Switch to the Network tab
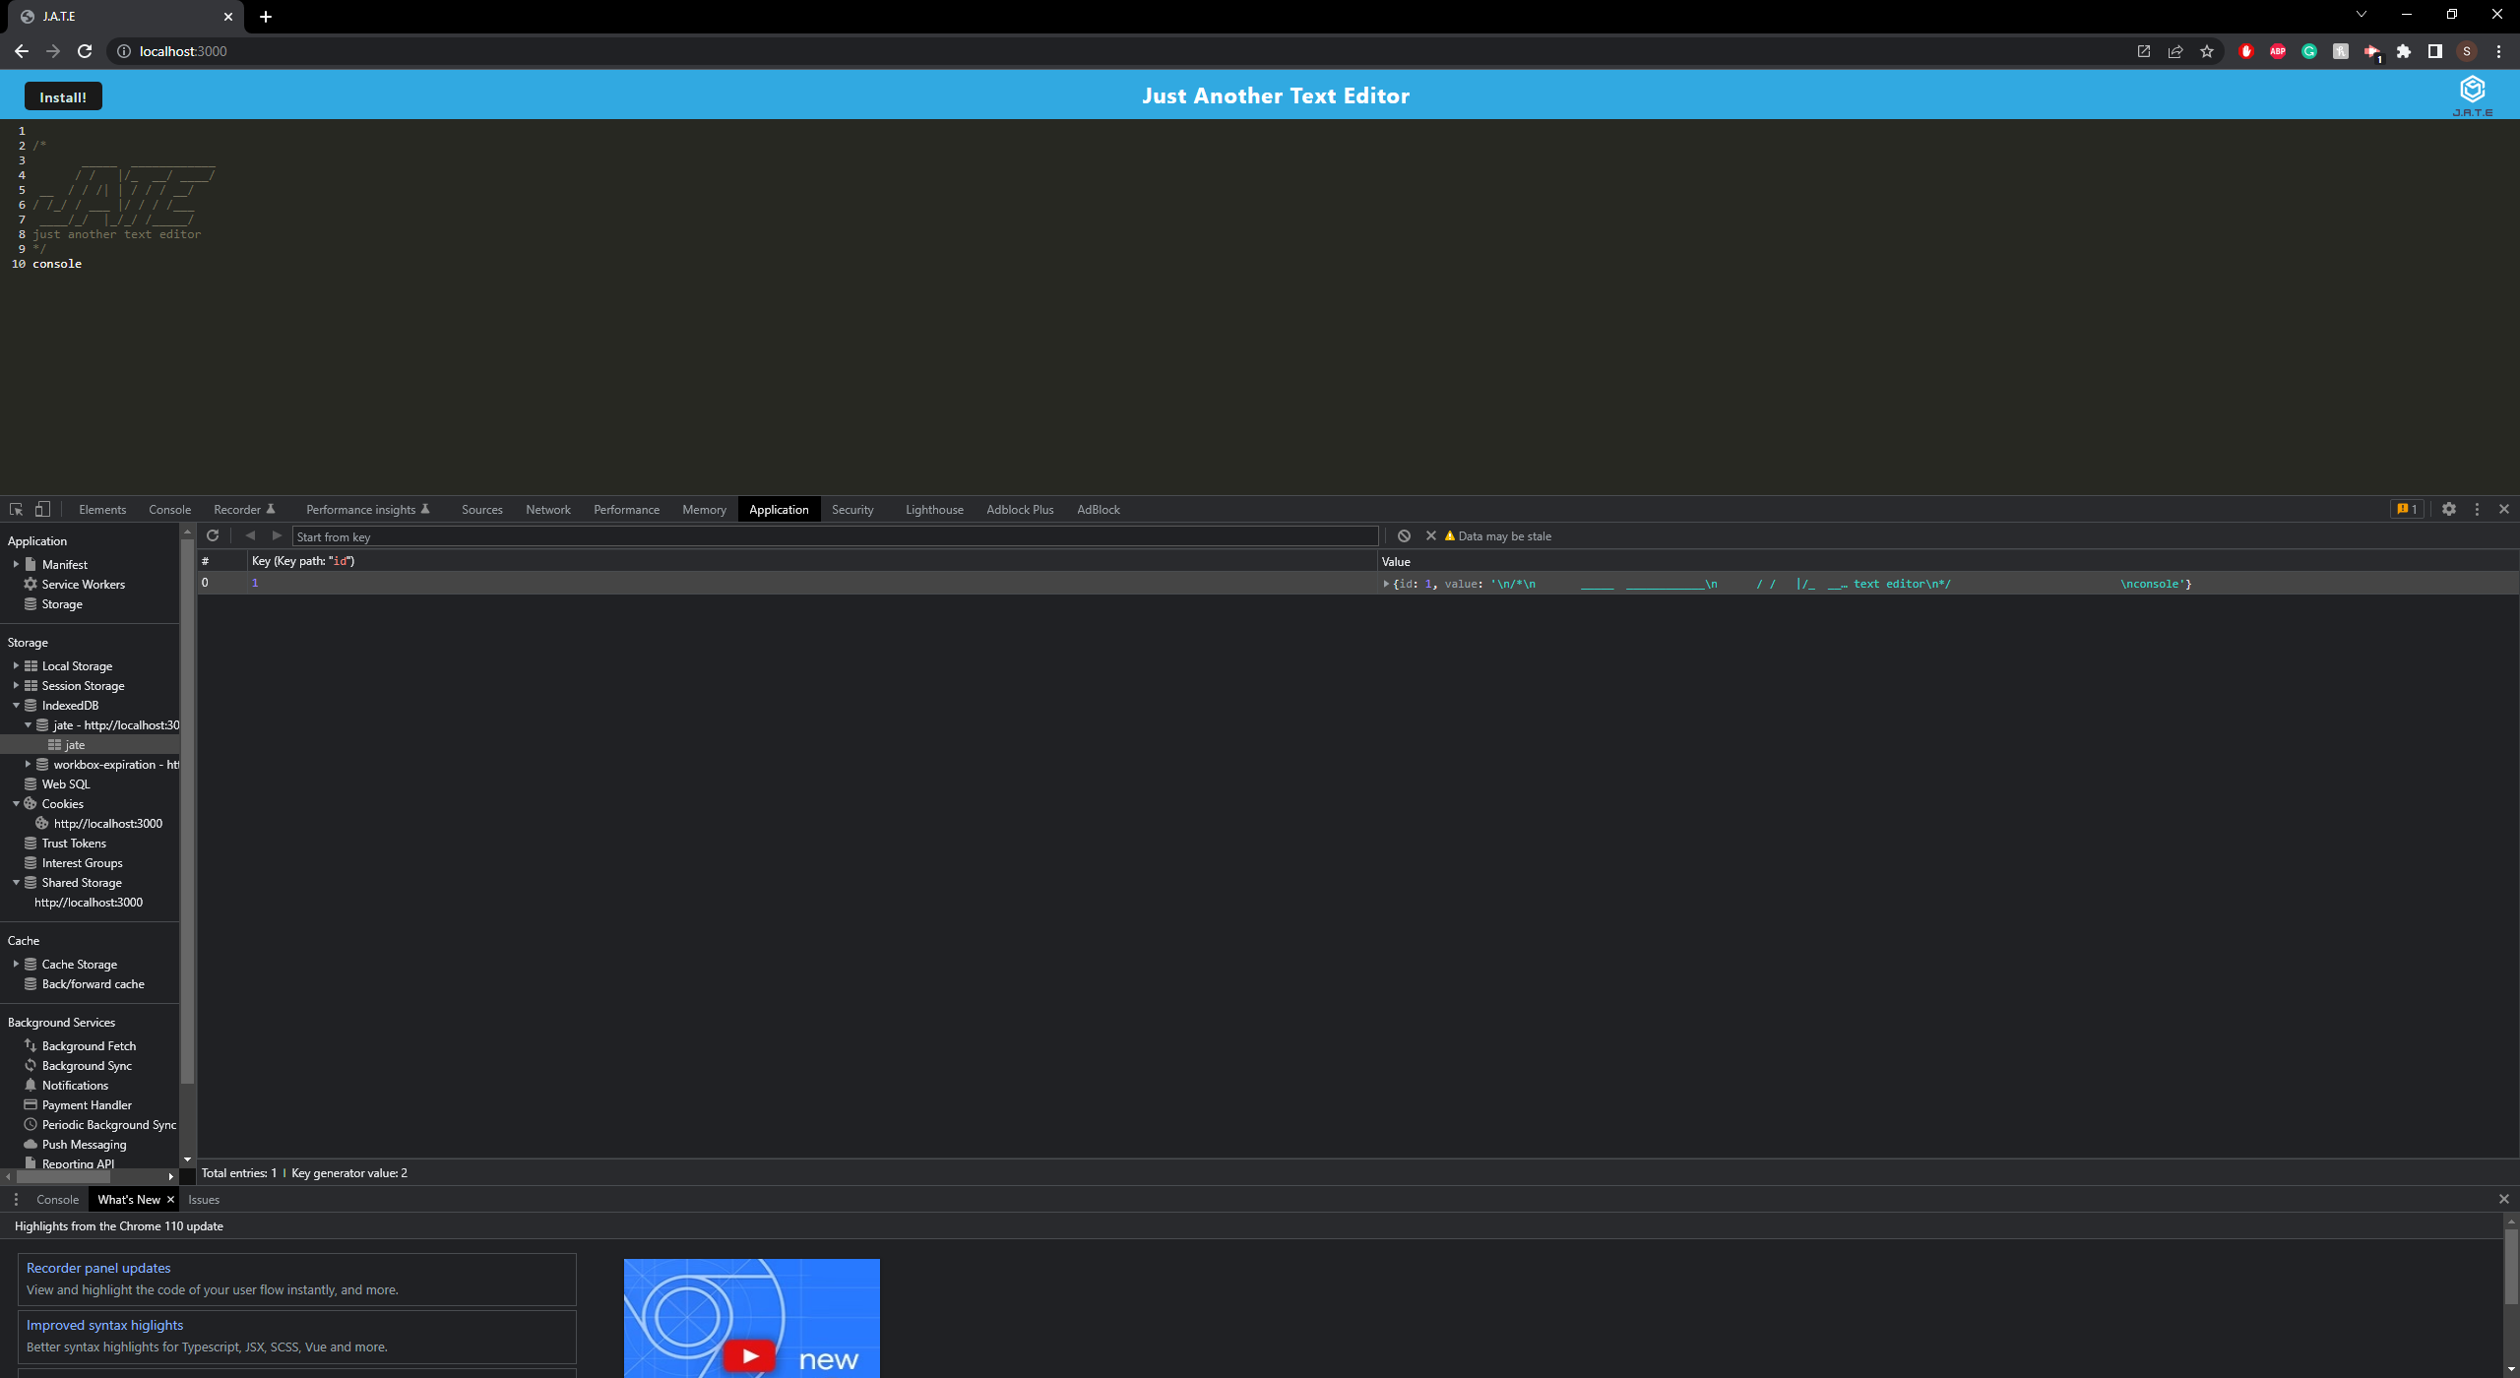 pyautogui.click(x=547, y=509)
